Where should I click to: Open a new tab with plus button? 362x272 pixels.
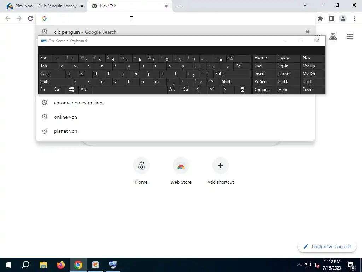click(x=180, y=6)
